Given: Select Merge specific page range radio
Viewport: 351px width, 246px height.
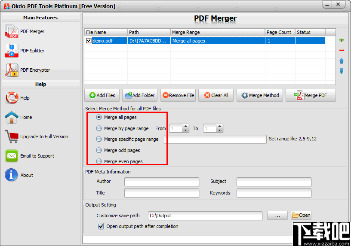Looking at the screenshot, I should click(x=99, y=139).
